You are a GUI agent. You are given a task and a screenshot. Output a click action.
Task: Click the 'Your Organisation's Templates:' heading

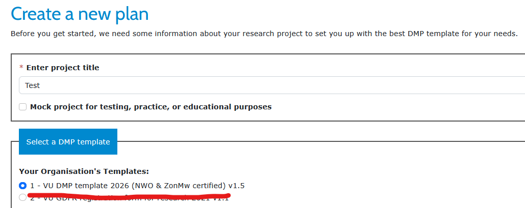point(84,171)
